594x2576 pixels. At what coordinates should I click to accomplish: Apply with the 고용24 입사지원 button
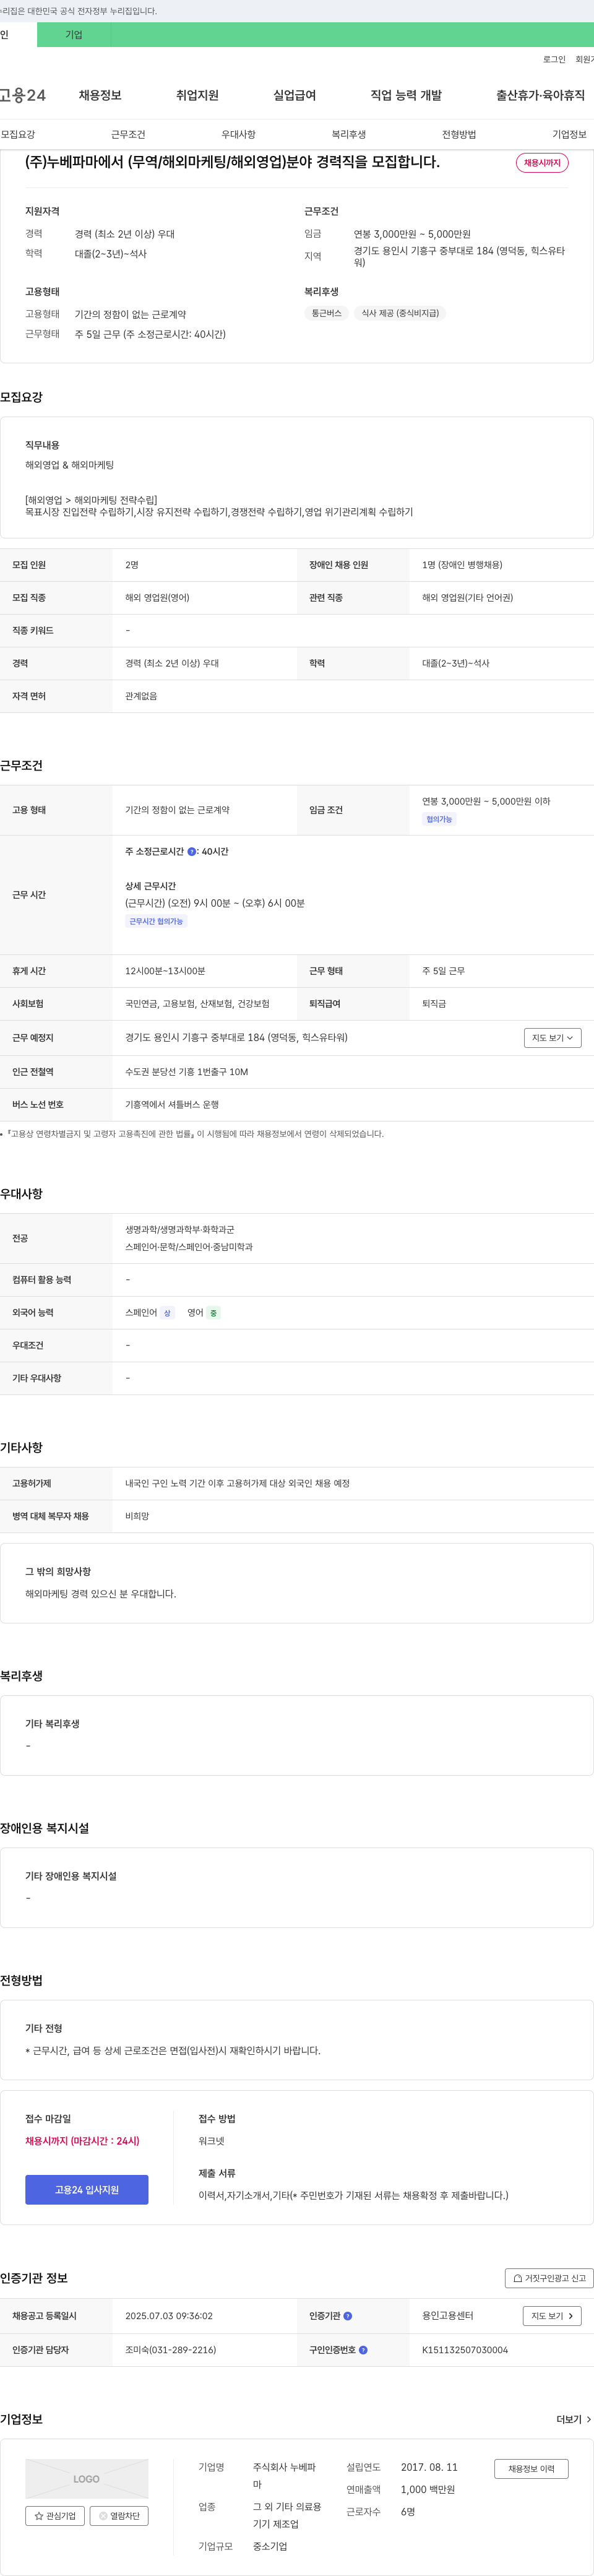pos(87,2190)
